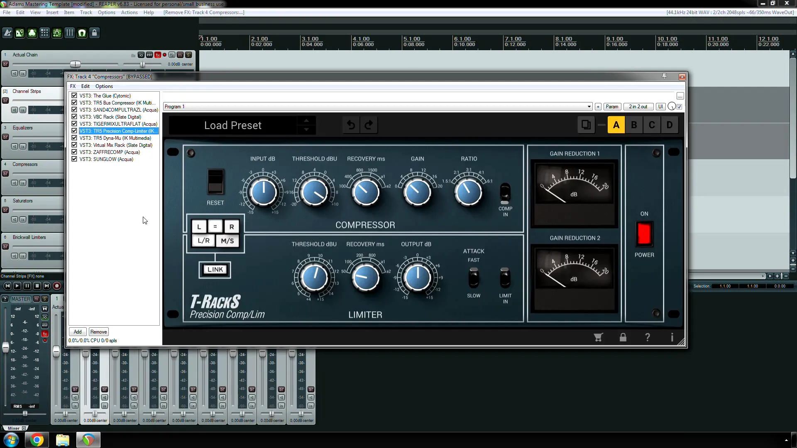Toggle phase invert on Actual Chain track
This screenshot has width=797, height=448.
point(172,55)
